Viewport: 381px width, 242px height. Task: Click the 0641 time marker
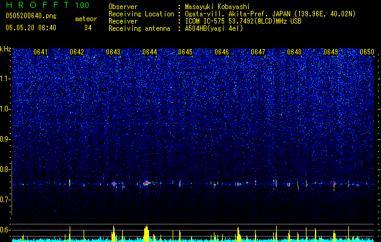pos(41,52)
